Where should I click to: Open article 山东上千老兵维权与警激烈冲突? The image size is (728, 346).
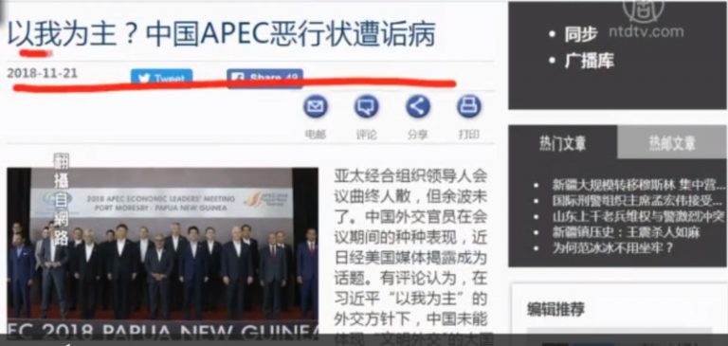click(x=638, y=216)
